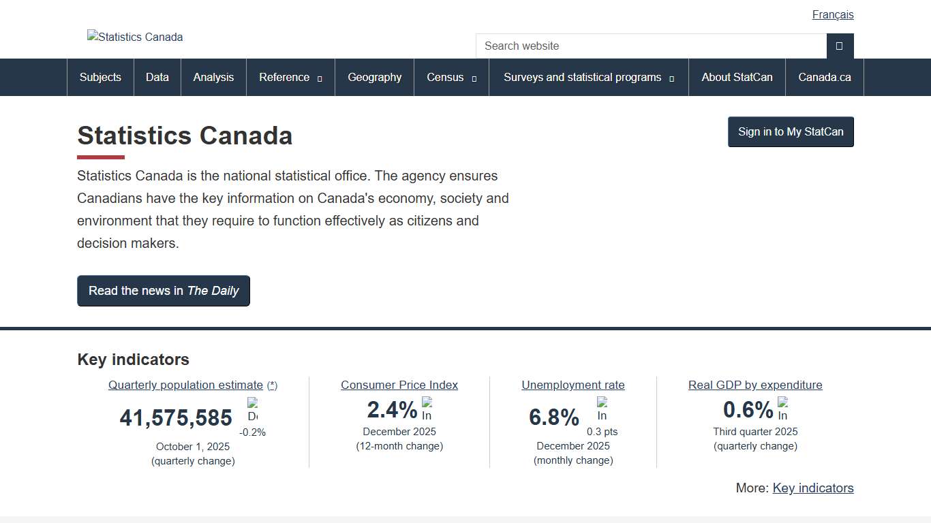Open the Geography menu
Image resolution: width=931 pixels, height=523 pixels.
[x=374, y=77]
